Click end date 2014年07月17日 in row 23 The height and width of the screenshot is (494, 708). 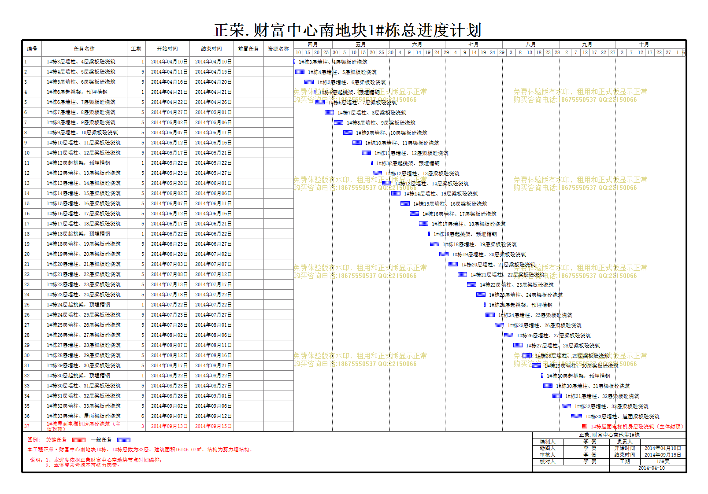pyautogui.click(x=213, y=284)
